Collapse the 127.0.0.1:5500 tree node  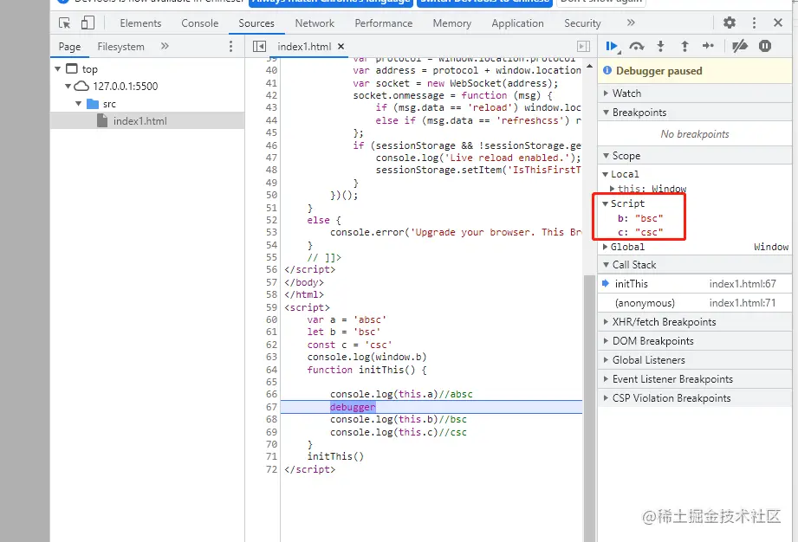pyautogui.click(x=68, y=86)
